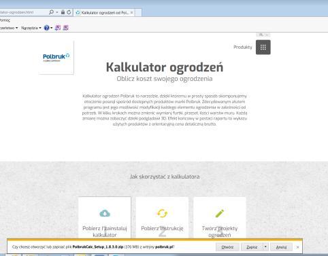The height and width of the screenshot is (256, 328).
Task: Open Pobierz instrukcję card
Action: [162, 217]
